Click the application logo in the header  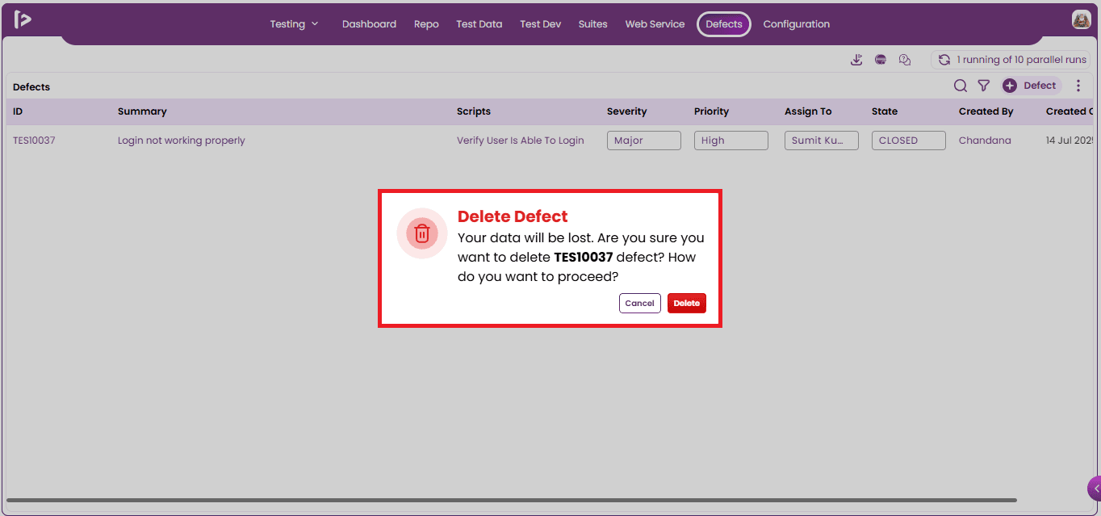23,20
